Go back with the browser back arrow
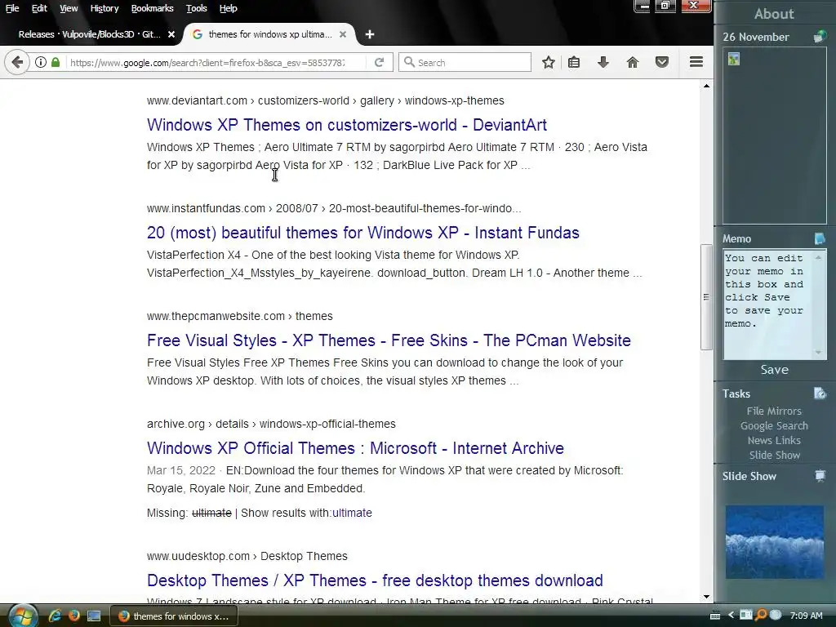Viewport: 836px width, 627px height. click(x=17, y=62)
